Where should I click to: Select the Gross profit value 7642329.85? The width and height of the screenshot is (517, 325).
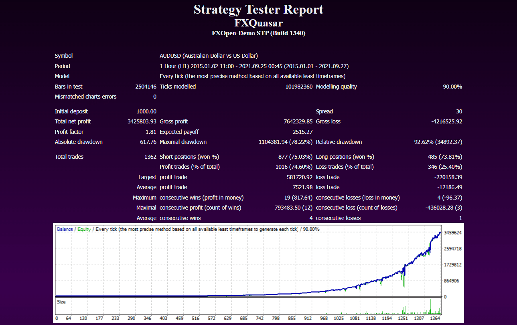[x=298, y=121]
